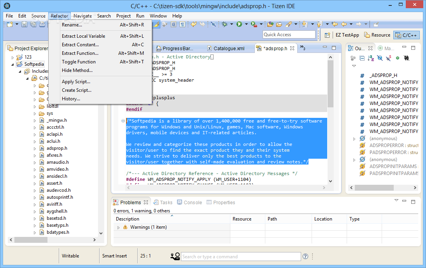Click the Quick Access search field
The image size is (426, 268).
289,35
